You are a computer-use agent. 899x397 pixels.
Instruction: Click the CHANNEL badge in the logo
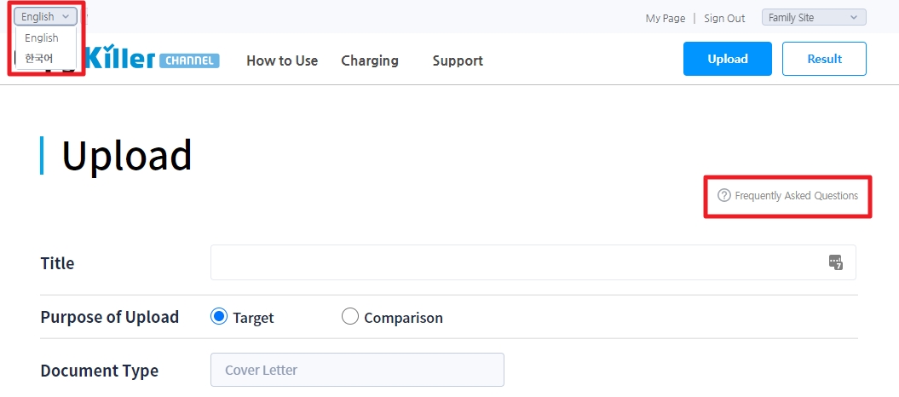(188, 60)
